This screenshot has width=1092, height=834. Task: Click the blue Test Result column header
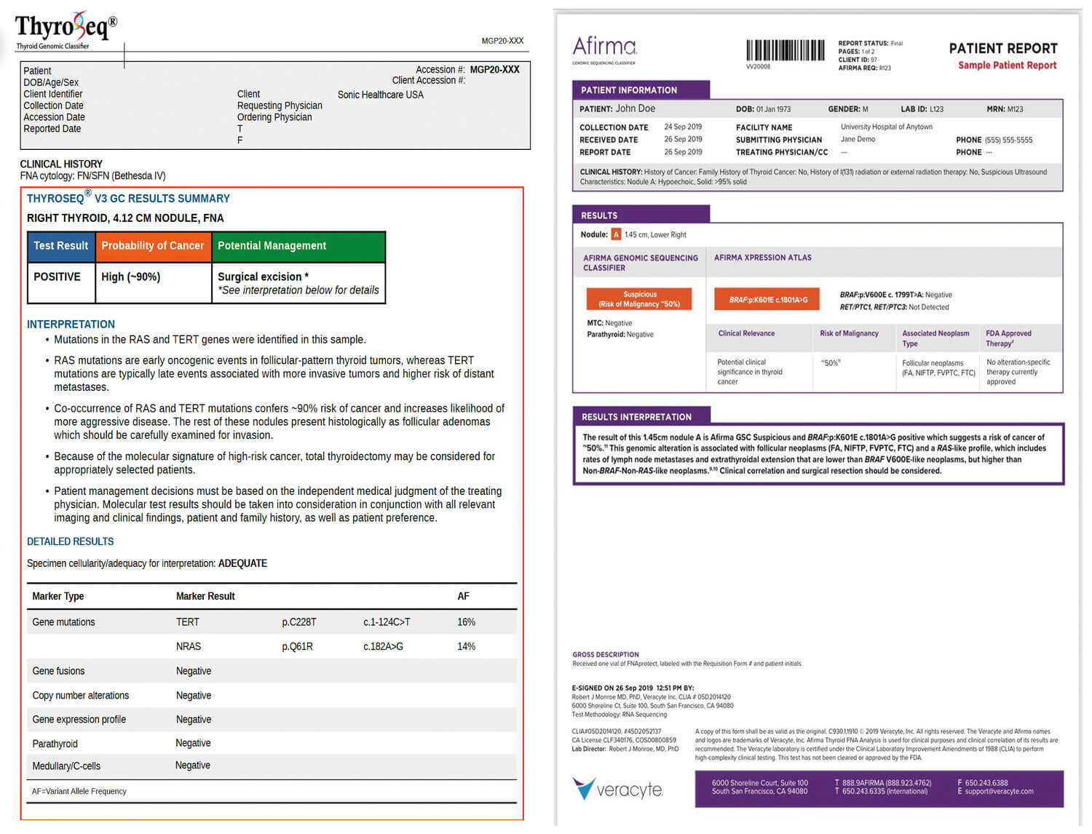coord(61,246)
